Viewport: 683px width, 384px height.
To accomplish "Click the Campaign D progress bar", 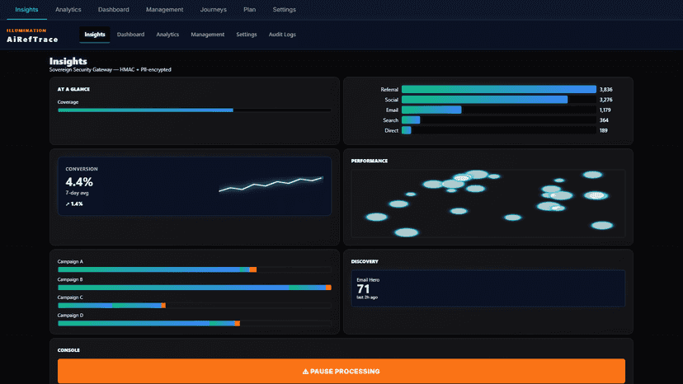I will [195, 324].
